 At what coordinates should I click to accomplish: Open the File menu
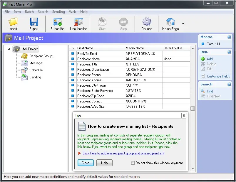tap(7, 12)
